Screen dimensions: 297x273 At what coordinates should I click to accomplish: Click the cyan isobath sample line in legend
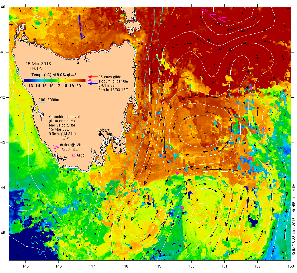[x=42, y=103]
